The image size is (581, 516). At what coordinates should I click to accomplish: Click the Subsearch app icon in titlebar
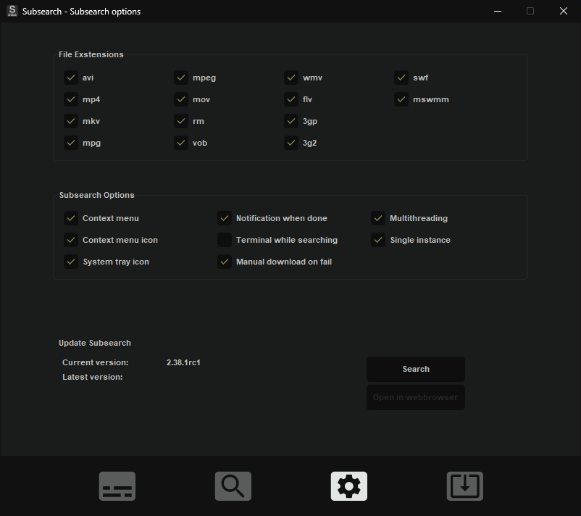[12, 11]
